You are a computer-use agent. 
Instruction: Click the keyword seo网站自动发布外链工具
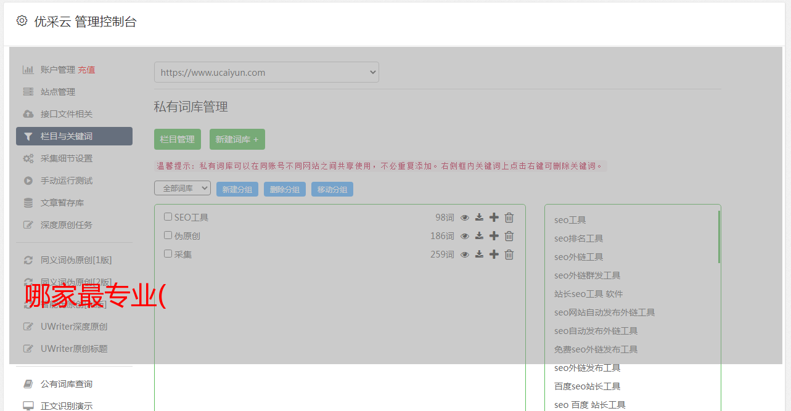(x=605, y=312)
